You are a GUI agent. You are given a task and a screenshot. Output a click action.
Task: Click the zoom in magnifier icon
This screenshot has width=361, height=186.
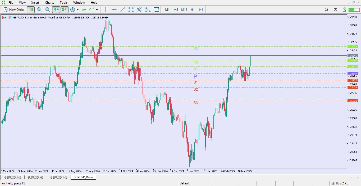(39, 10)
